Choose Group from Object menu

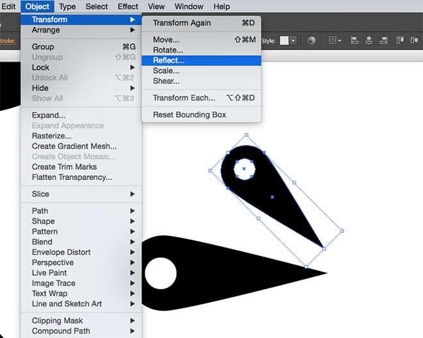[x=81, y=47]
